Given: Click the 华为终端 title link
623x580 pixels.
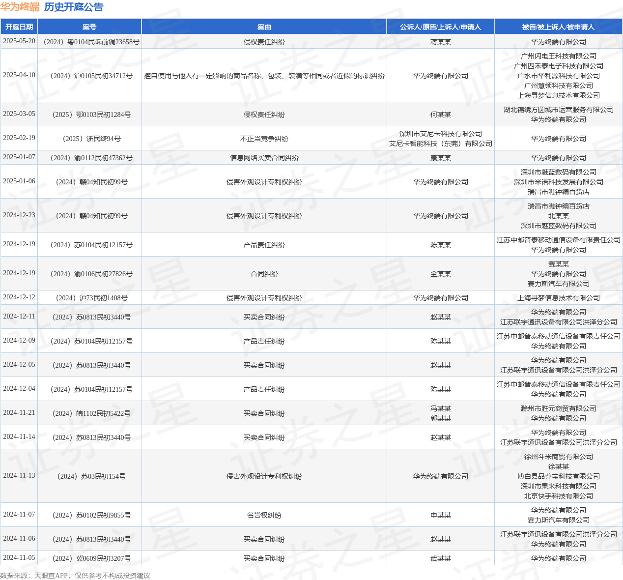Looking at the screenshot, I should 20,7.
